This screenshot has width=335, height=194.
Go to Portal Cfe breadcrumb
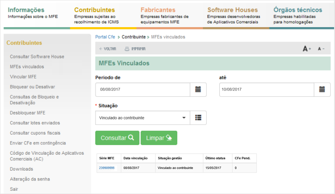105,36
